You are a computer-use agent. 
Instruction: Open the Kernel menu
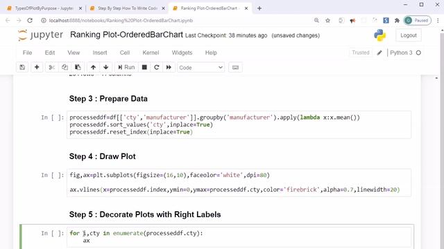(x=151, y=53)
